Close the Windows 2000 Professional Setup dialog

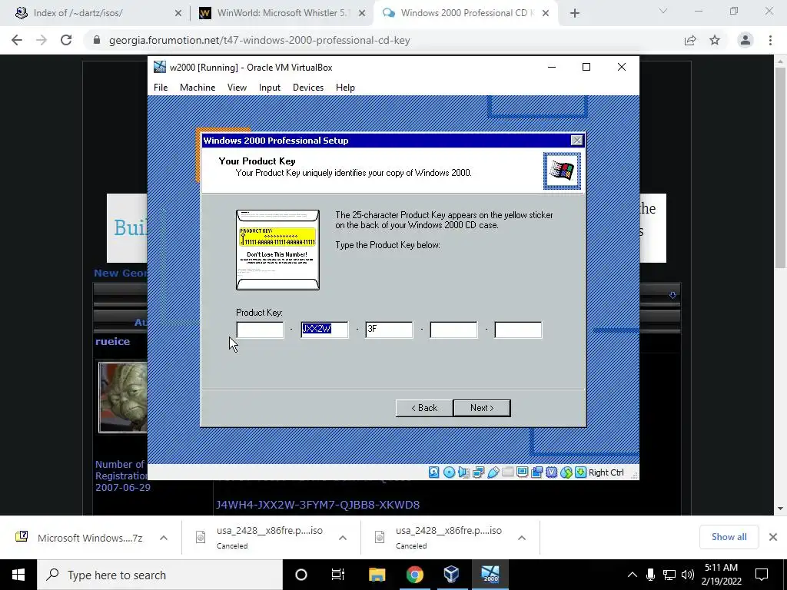pos(576,141)
